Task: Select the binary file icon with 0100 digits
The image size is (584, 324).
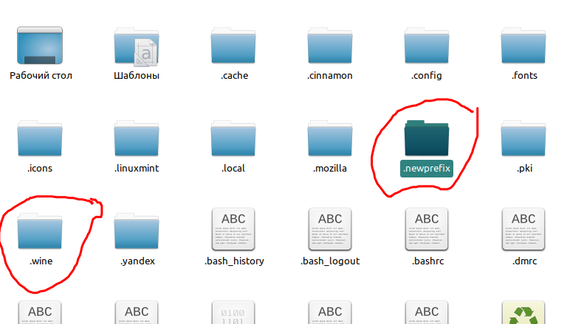Action: [233, 312]
